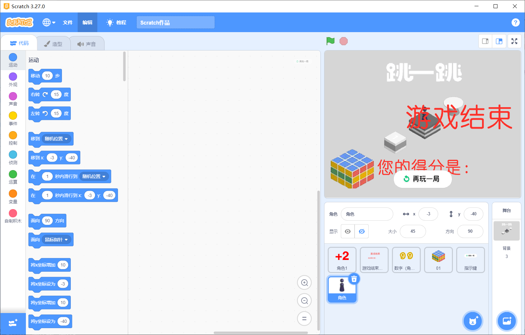Viewport: 525px width, 335px height.
Task: Hide the sprite with the crossed-eye toggle
Action: coord(361,231)
